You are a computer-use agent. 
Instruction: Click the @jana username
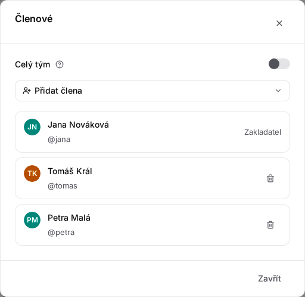tap(59, 140)
